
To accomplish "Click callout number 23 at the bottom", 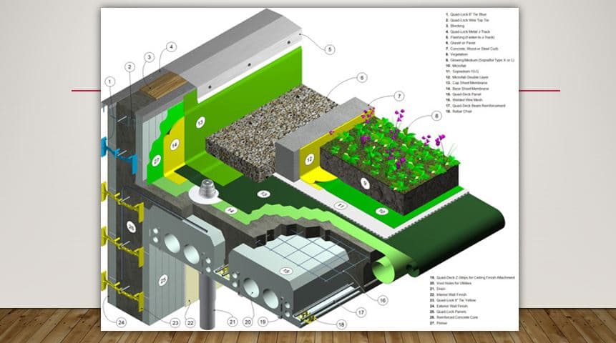I will pos(175,323).
